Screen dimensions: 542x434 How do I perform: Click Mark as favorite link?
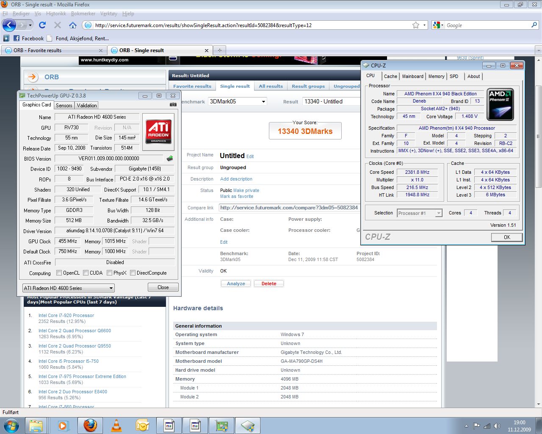237,196
